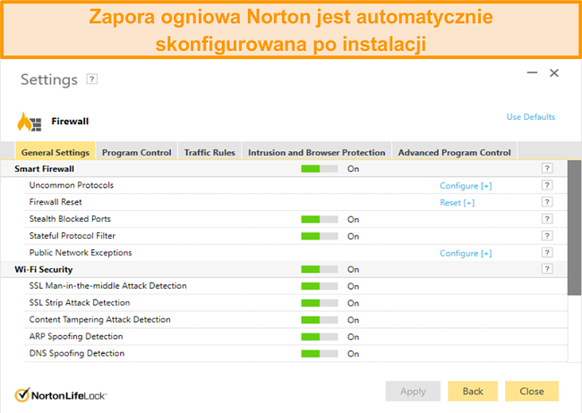Click the Apply button
The width and height of the screenshot is (582, 413).
coord(413,392)
